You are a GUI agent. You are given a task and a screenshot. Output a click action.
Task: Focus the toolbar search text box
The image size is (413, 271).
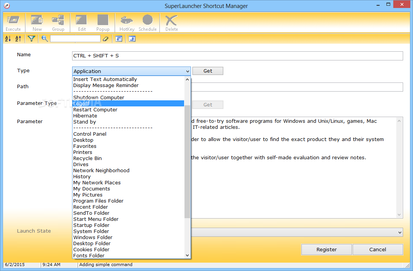tap(75, 39)
